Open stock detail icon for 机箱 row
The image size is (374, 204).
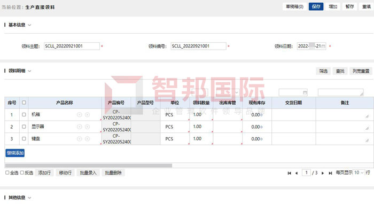click(261, 115)
